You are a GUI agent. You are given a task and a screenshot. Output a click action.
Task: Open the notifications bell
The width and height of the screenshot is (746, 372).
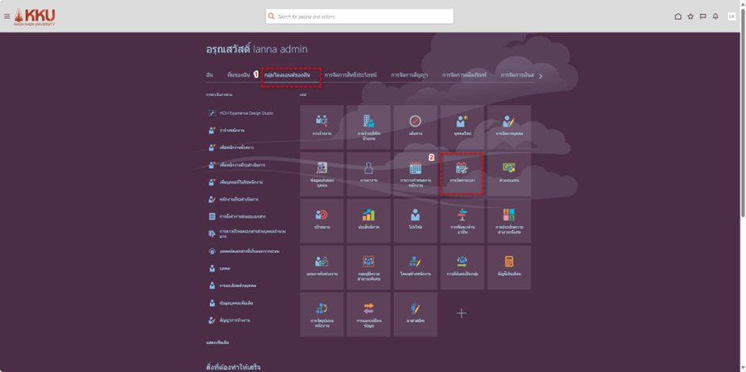tap(716, 16)
